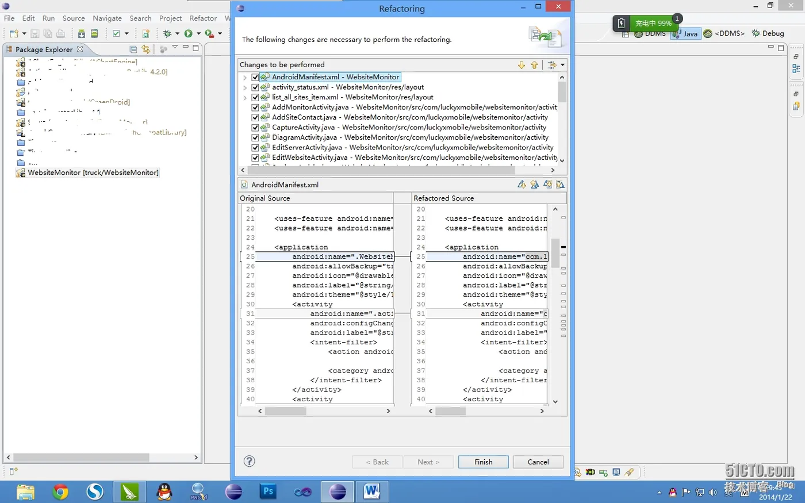
Task: Click the first compare-viewer next difference icon
Action: coord(522,185)
